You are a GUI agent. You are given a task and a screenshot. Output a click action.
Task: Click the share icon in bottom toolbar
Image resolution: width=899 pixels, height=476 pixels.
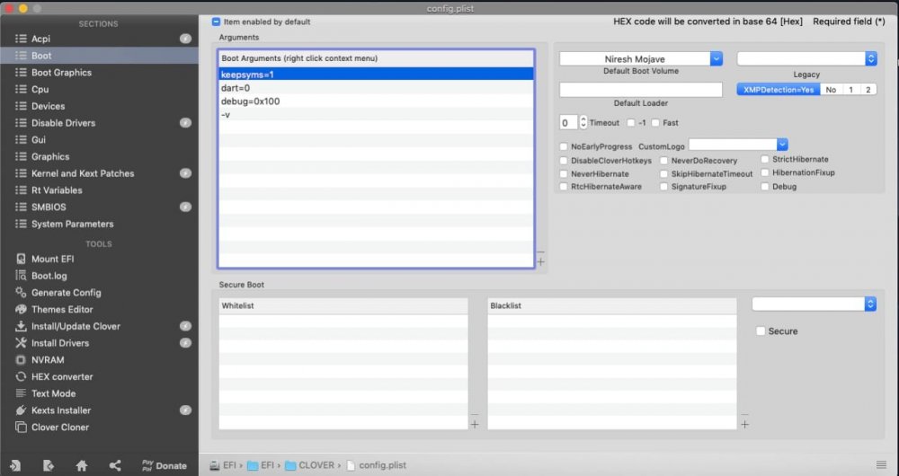click(115, 466)
